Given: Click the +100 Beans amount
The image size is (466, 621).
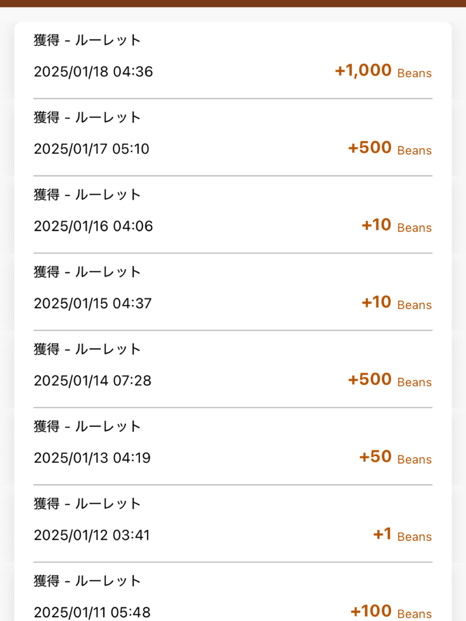Looking at the screenshot, I should pyautogui.click(x=391, y=612).
